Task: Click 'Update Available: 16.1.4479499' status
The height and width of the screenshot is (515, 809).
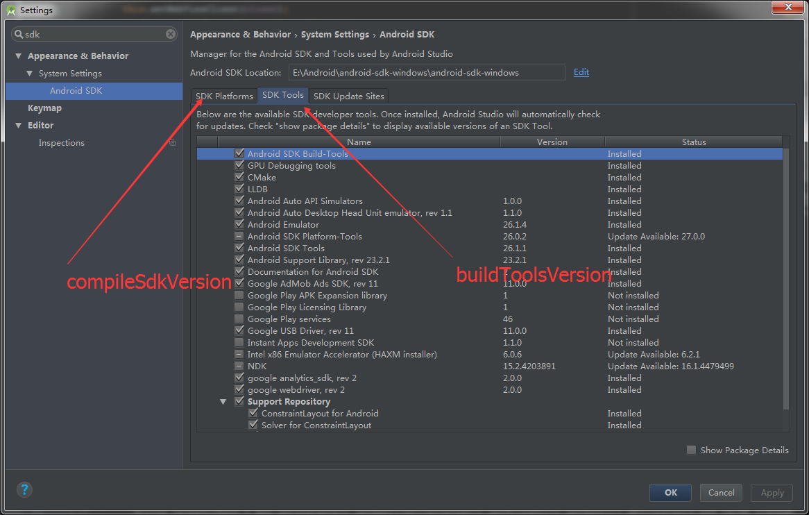Action: click(x=670, y=366)
